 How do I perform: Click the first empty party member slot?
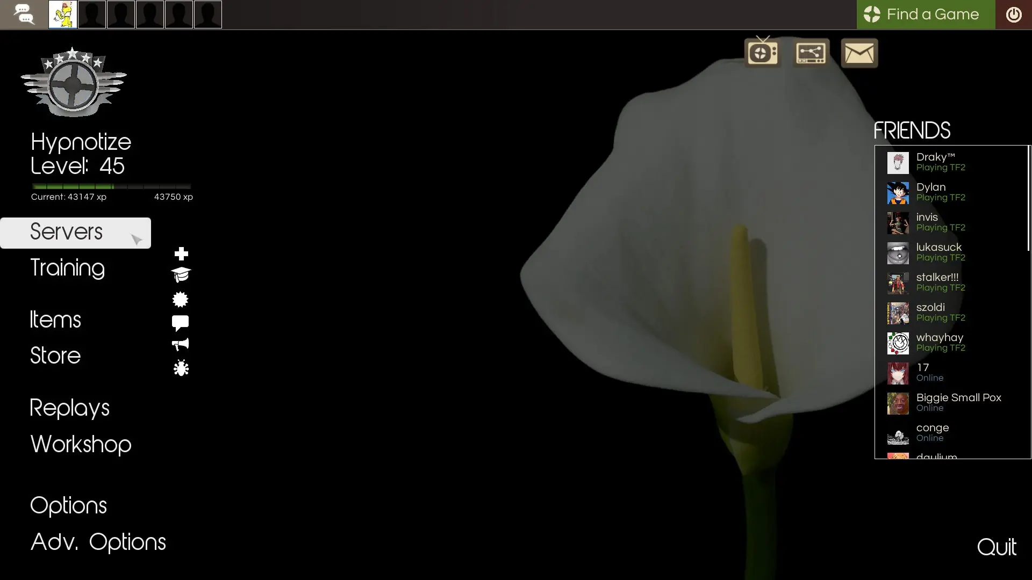pos(92,15)
